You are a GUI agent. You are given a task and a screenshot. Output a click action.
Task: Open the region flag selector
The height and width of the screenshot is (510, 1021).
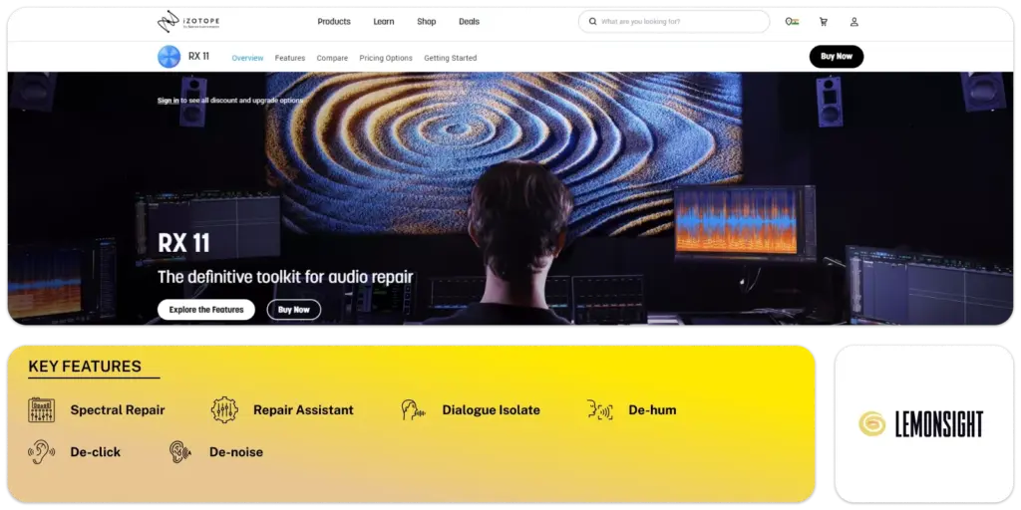[792, 22]
